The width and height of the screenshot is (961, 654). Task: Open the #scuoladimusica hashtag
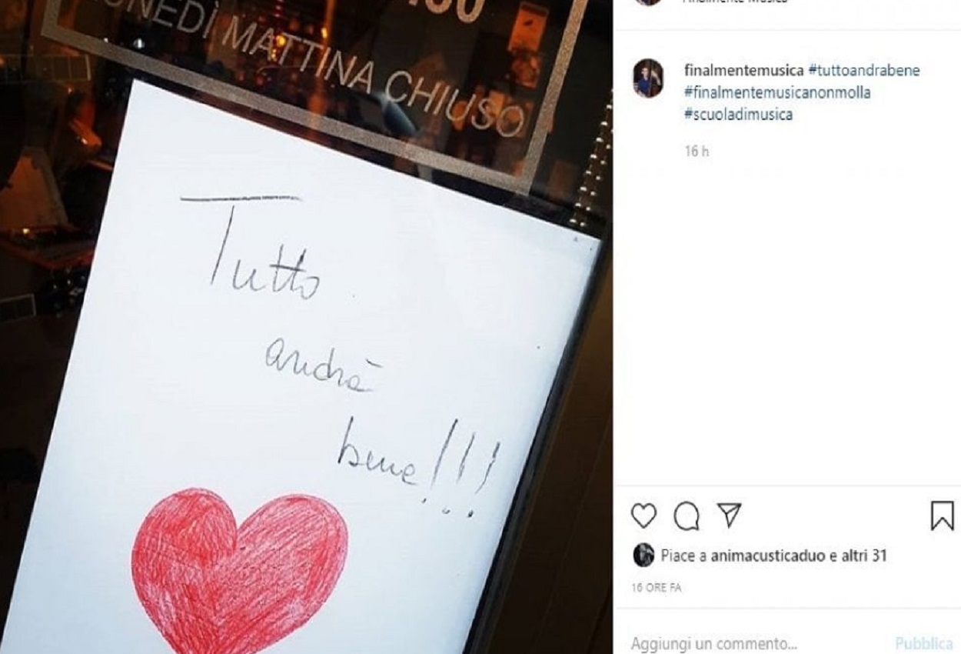[738, 115]
